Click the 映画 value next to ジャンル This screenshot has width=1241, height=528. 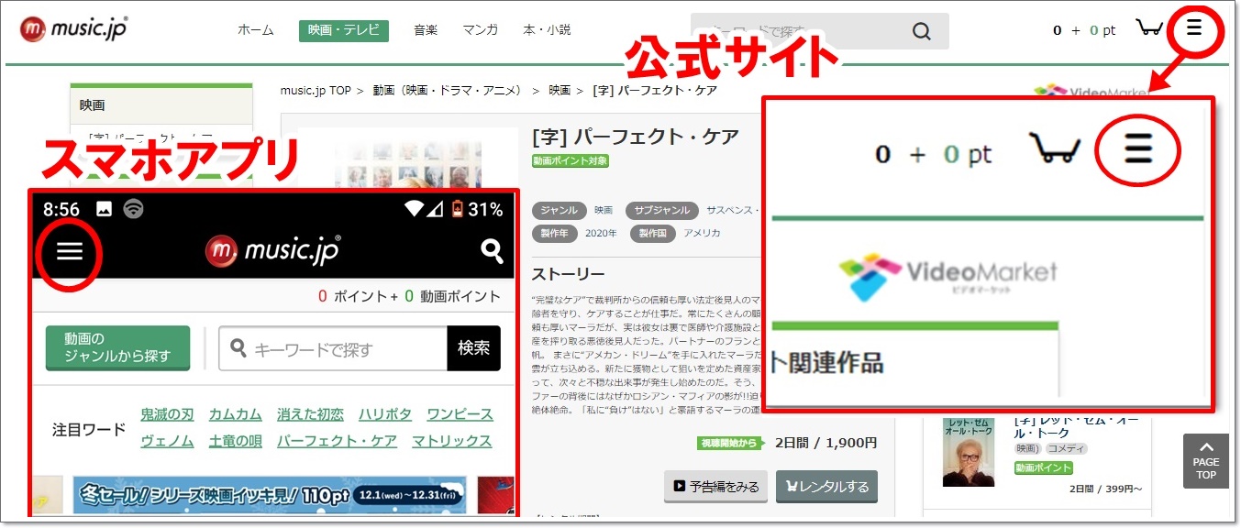[x=604, y=210]
